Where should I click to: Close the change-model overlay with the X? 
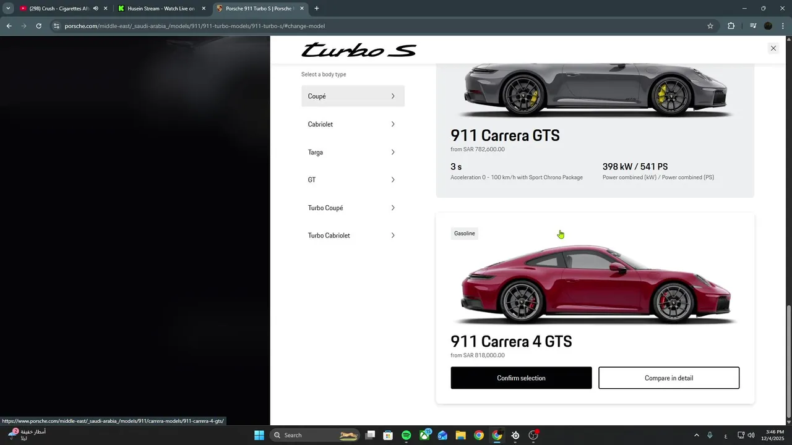pos(773,48)
